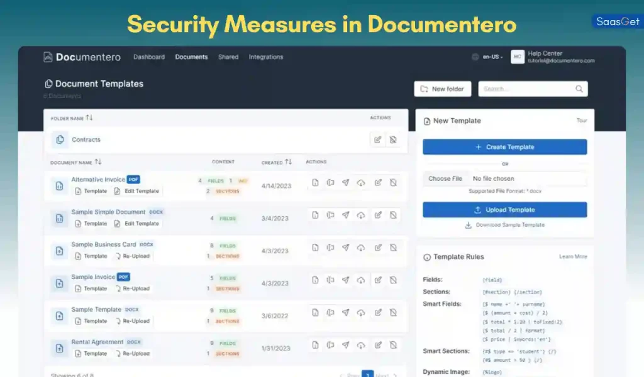Click the DOCX badge on Rental Agreement
This screenshot has width=644, height=377.
pyautogui.click(x=134, y=342)
